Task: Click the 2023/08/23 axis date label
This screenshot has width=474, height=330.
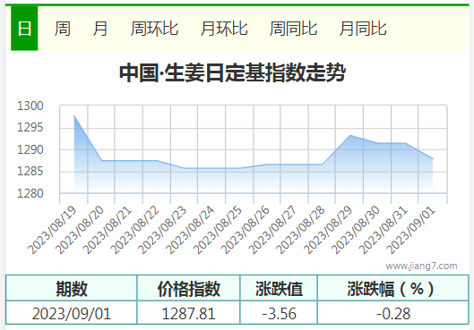Action: pyautogui.click(x=163, y=231)
